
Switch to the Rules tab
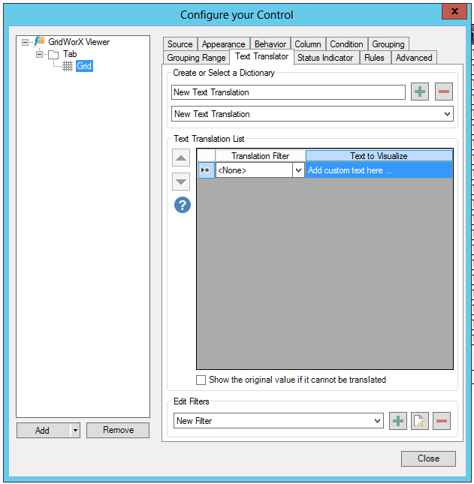coord(374,58)
